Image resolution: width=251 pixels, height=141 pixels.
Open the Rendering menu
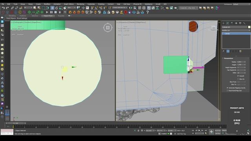click(80, 4)
